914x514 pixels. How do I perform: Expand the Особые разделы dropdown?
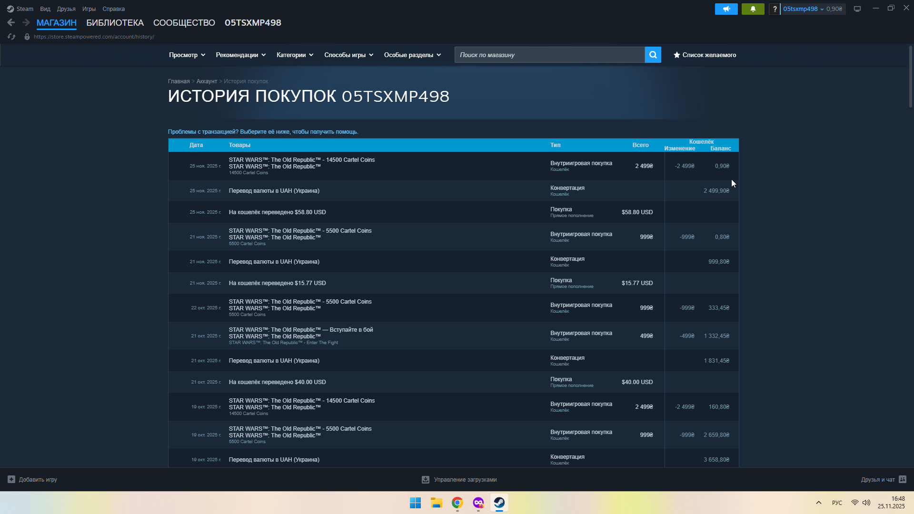tap(412, 55)
